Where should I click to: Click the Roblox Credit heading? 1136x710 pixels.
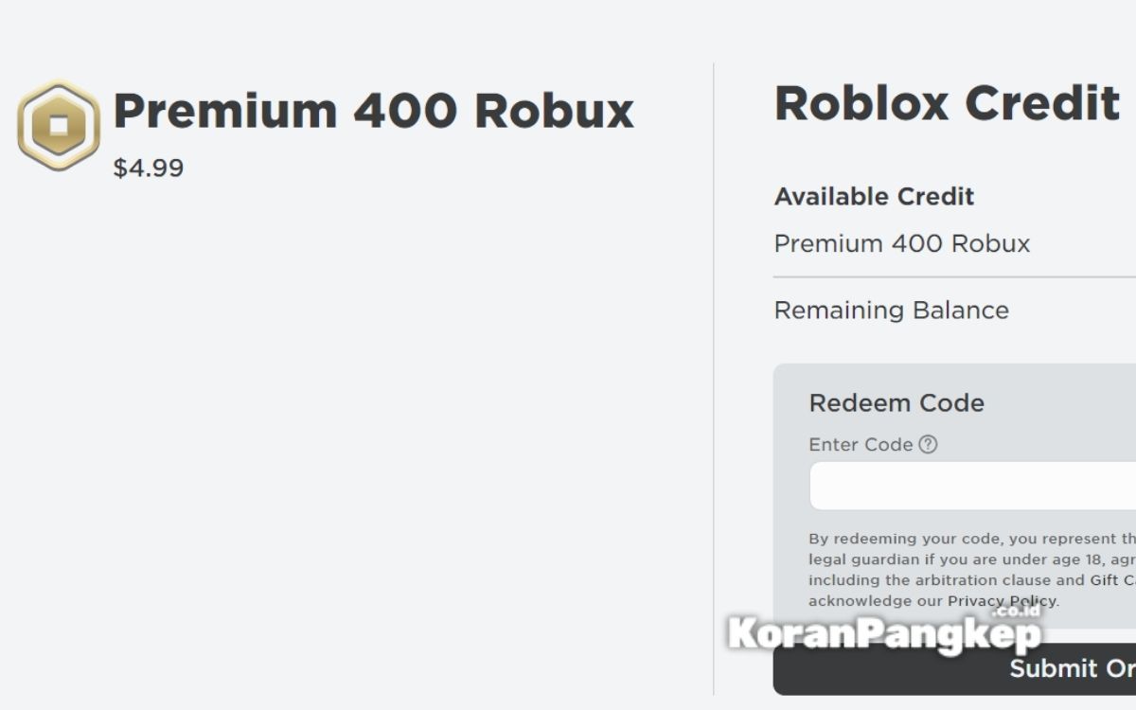[x=947, y=103]
